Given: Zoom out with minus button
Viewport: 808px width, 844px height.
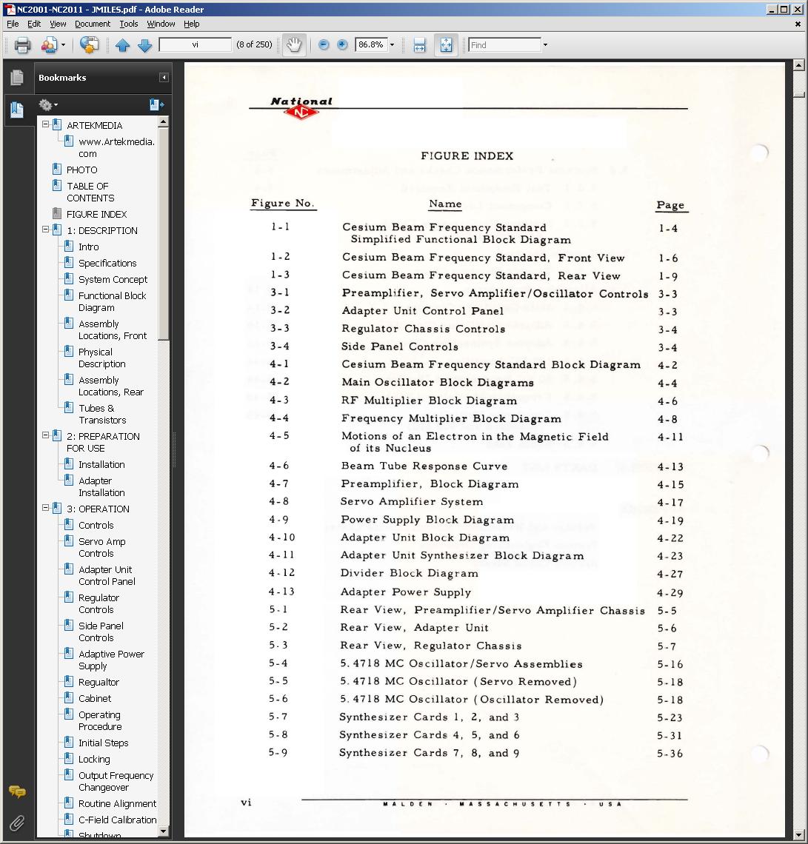Looking at the screenshot, I should [324, 44].
